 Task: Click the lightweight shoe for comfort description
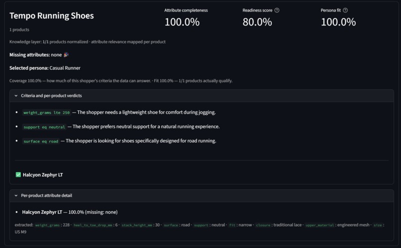point(146,113)
